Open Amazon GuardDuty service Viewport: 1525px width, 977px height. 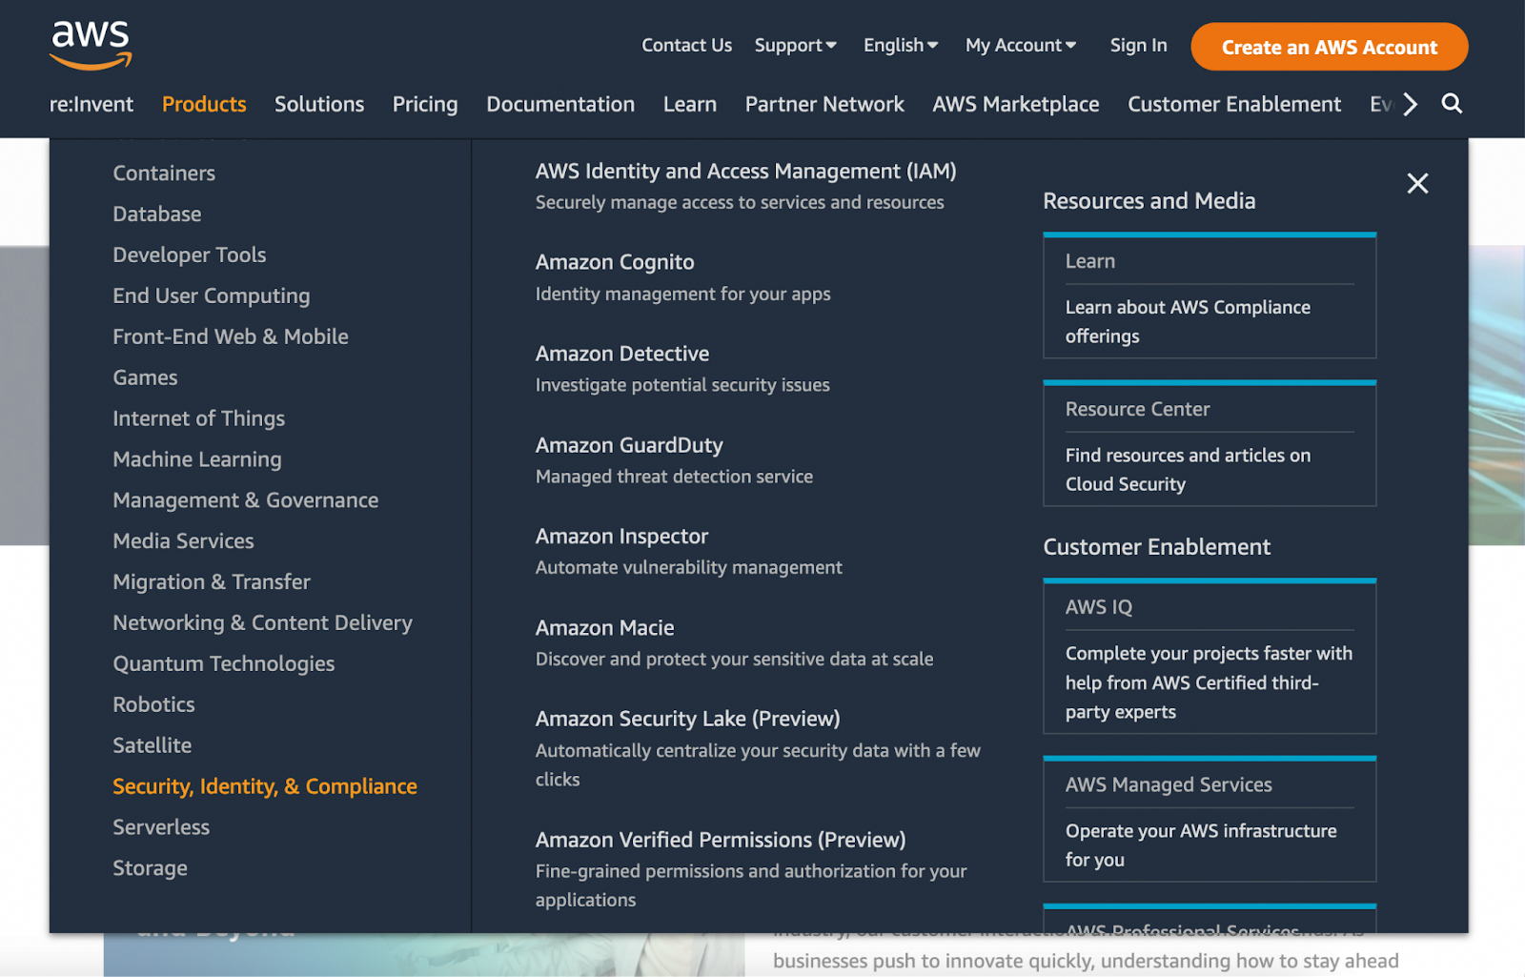point(629,445)
